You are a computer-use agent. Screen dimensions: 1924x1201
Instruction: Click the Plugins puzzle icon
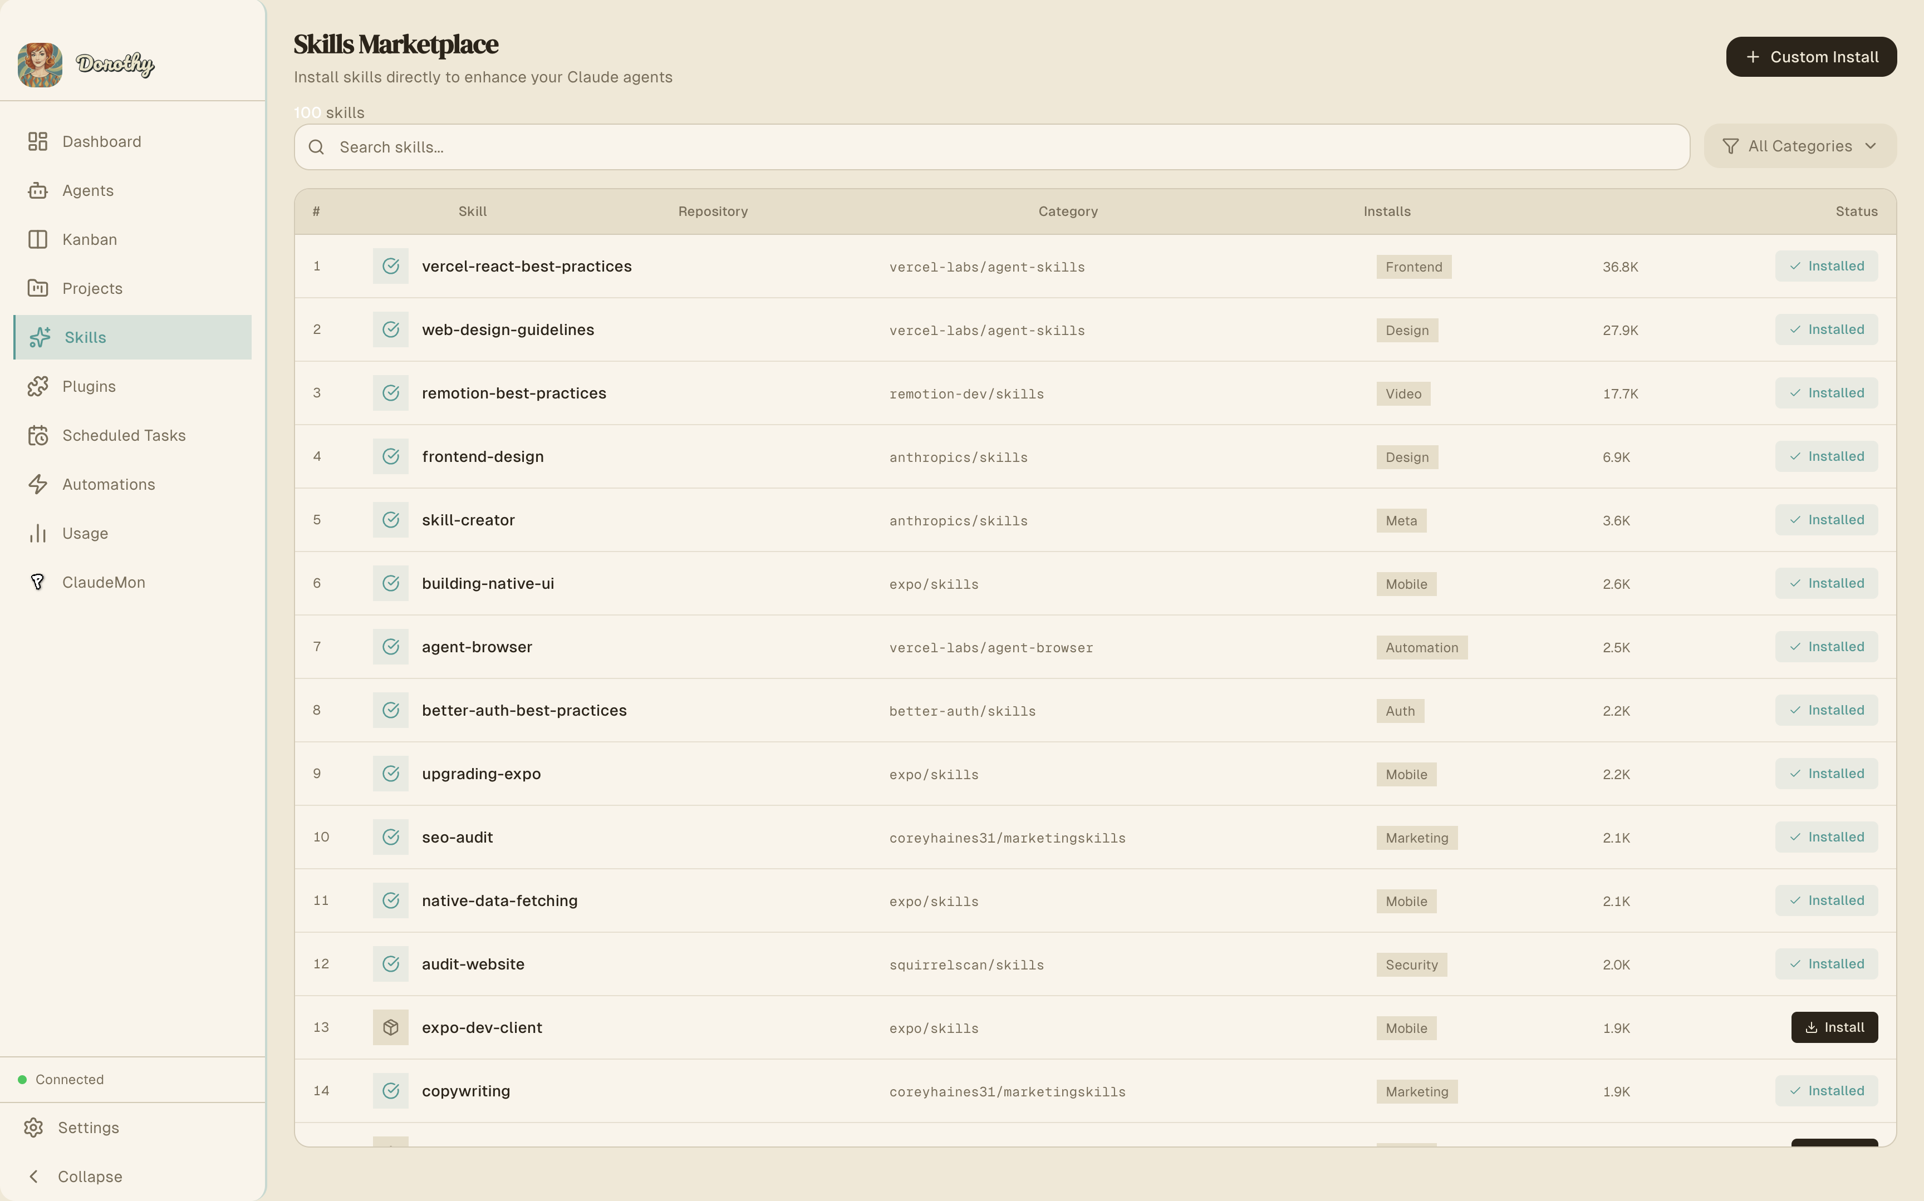point(37,386)
